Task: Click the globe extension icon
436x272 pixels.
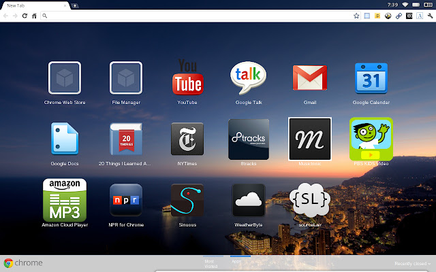Action: [388, 16]
